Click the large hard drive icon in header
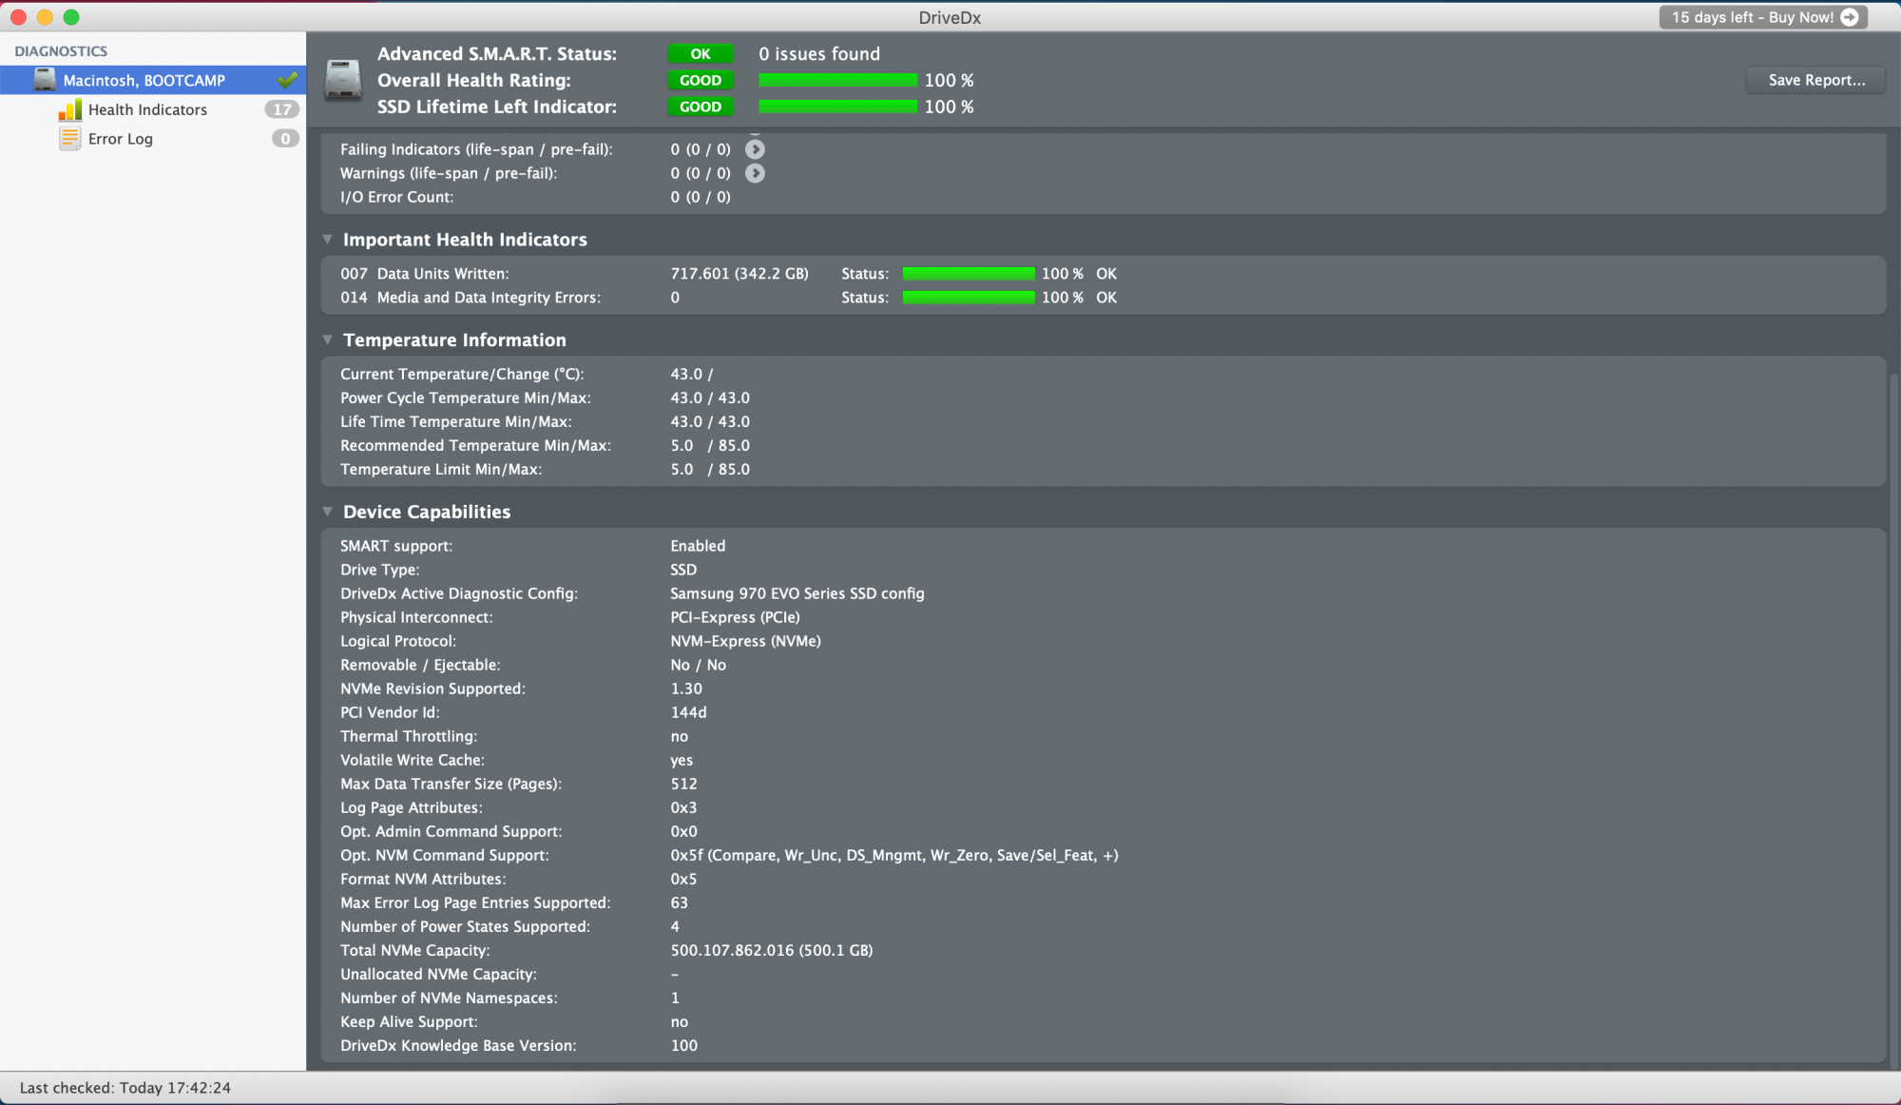This screenshot has width=1901, height=1105. tap(342, 81)
